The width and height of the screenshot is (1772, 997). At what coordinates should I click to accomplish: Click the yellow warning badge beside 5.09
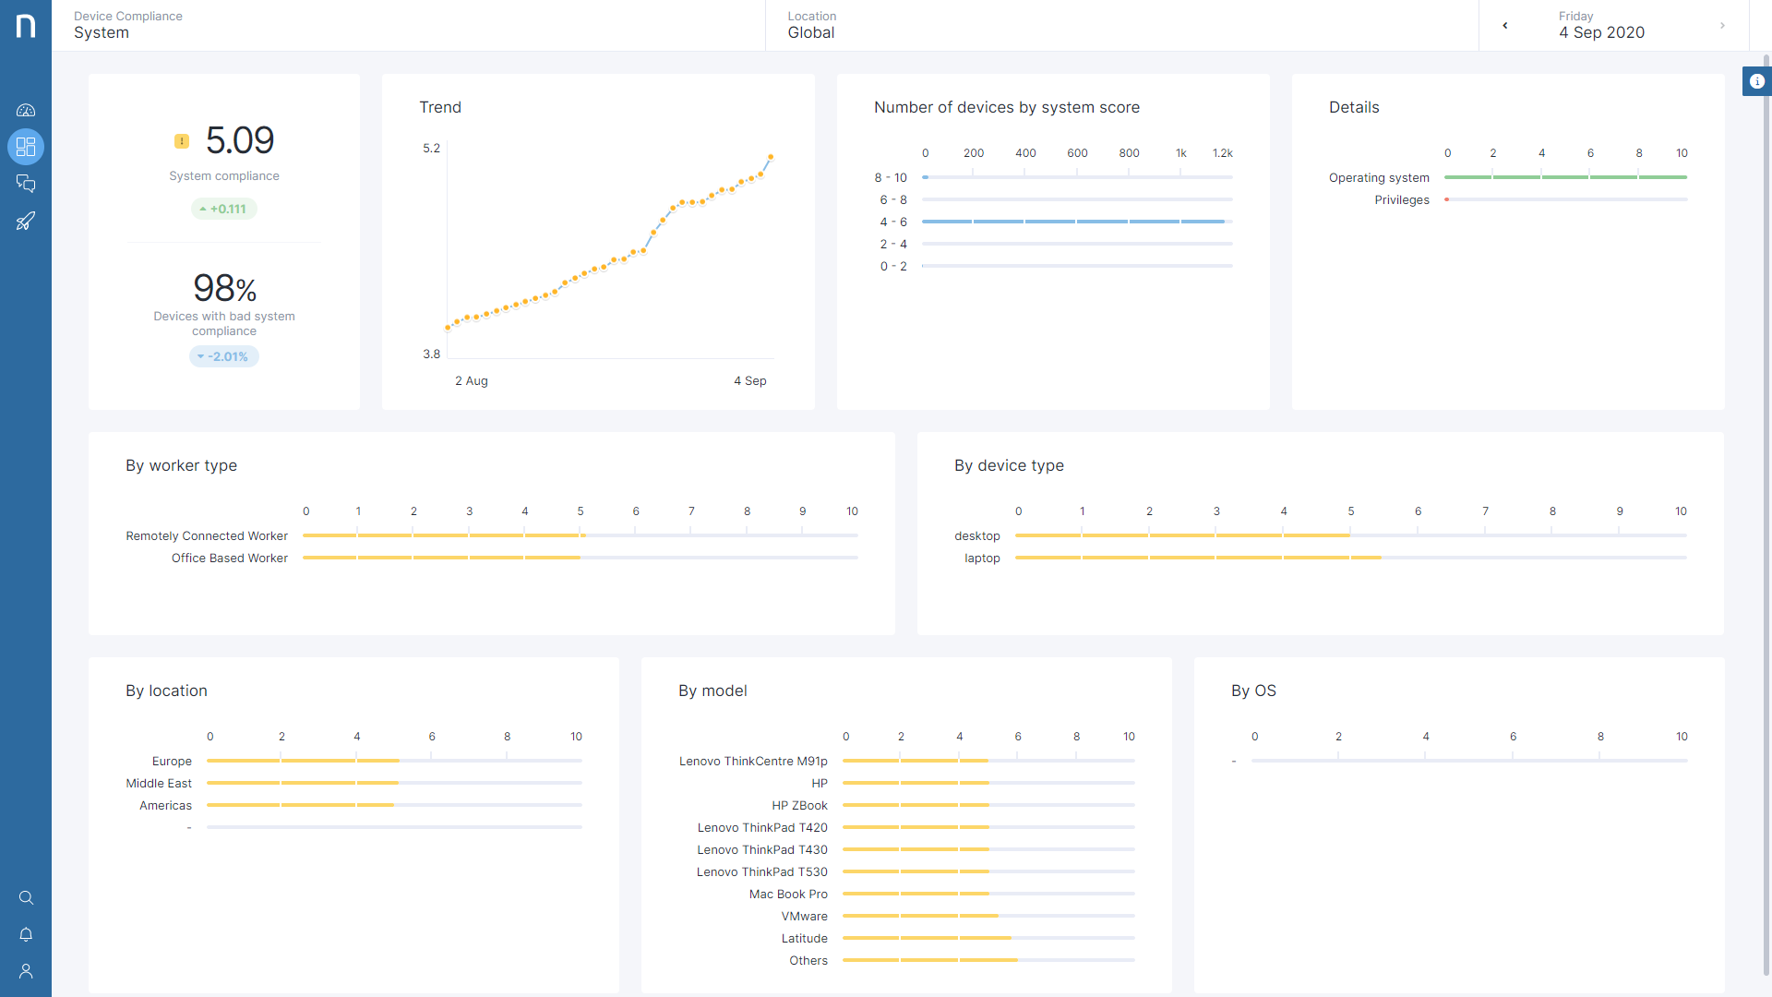coord(182,141)
